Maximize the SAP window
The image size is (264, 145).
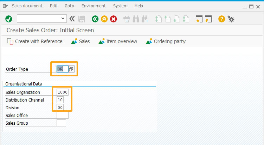[251, 7]
